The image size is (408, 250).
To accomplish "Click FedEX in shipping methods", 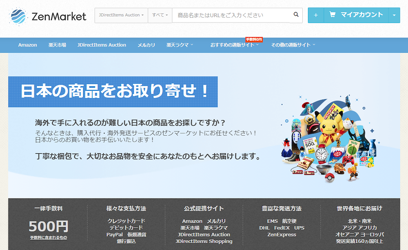I will (x=282, y=228).
